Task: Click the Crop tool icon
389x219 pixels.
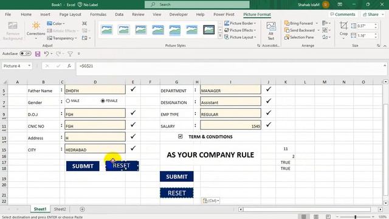Action: (343, 26)
